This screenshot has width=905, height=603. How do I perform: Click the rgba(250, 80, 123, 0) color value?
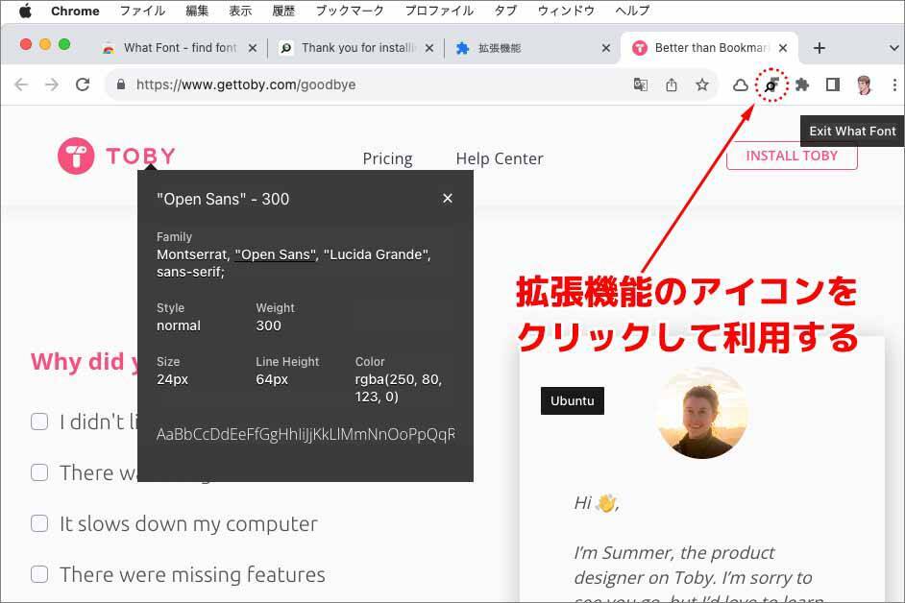[399, 388]
